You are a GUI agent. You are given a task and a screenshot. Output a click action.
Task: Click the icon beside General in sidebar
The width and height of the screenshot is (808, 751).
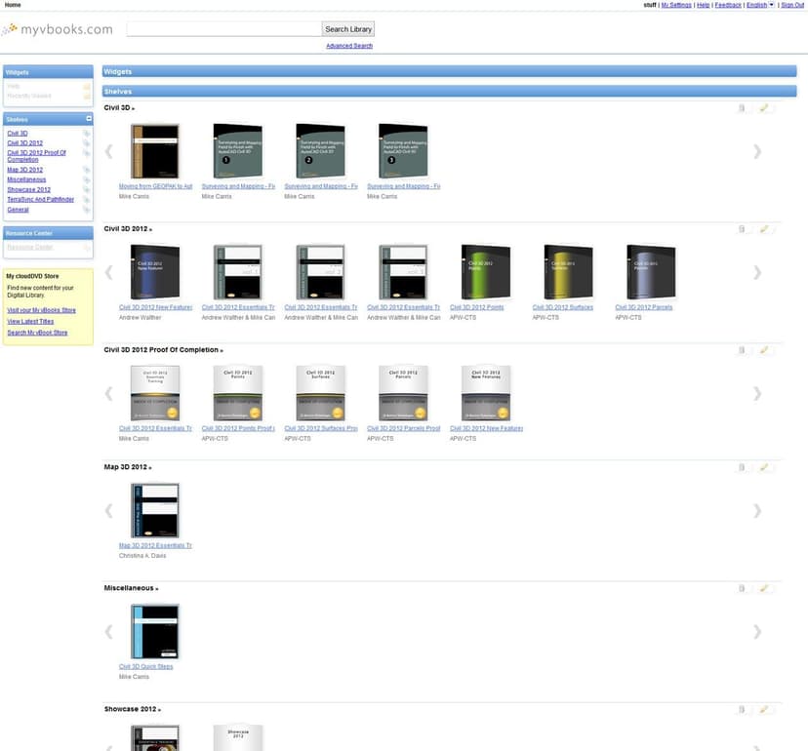click(x=86, y=210)
